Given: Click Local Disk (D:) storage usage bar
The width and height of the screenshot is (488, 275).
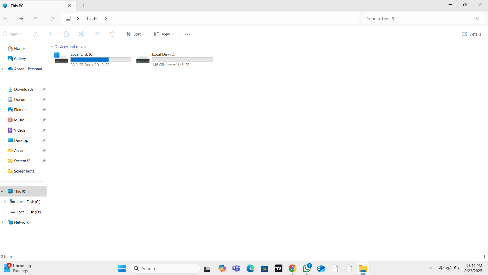Looking at the screenshot, I should (x=182, y=60).
